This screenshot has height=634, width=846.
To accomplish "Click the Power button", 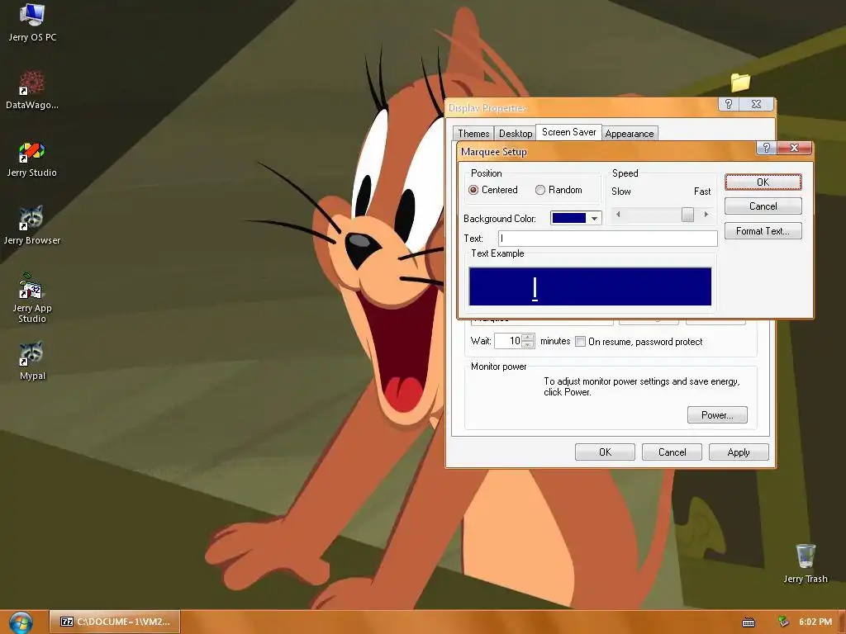I will tap(717, 415).
